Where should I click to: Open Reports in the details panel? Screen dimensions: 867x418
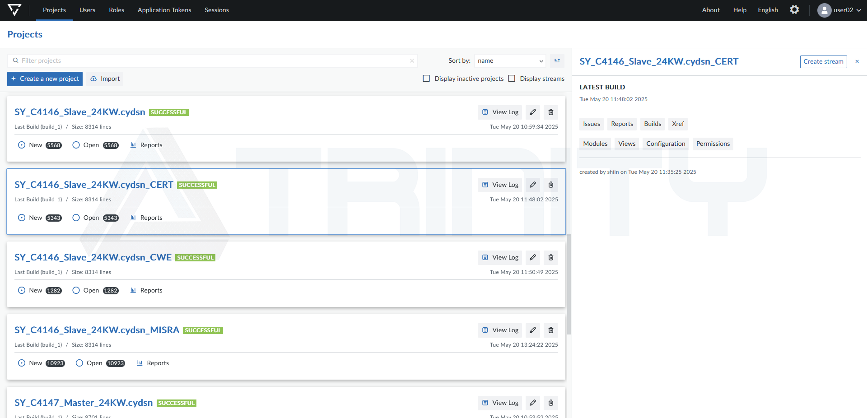tap(622, 124)
